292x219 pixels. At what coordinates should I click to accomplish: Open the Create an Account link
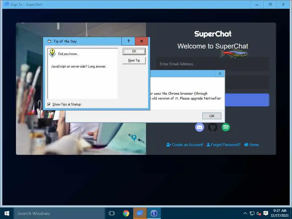(x=185, y=145)
